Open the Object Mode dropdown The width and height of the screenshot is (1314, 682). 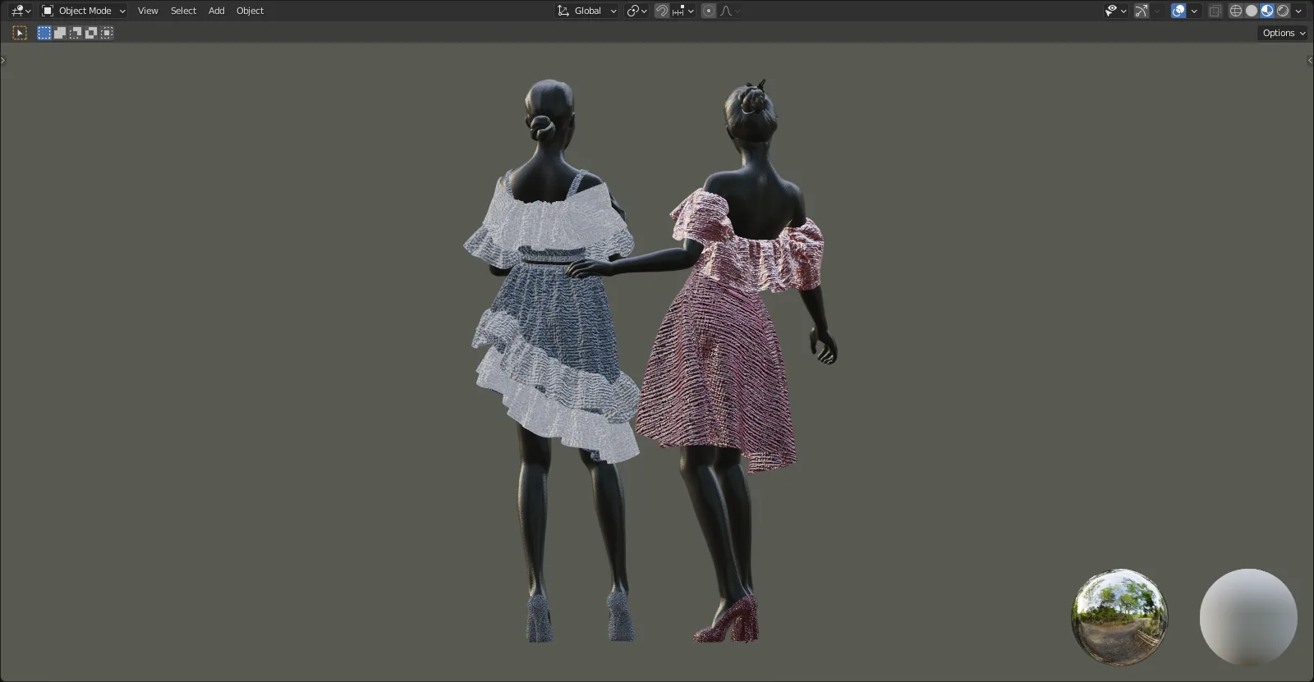(x=84, y=11)
